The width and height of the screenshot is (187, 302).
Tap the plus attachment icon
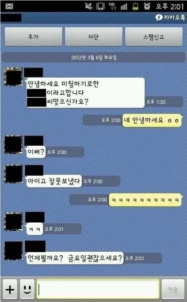(x=10, y=289)
